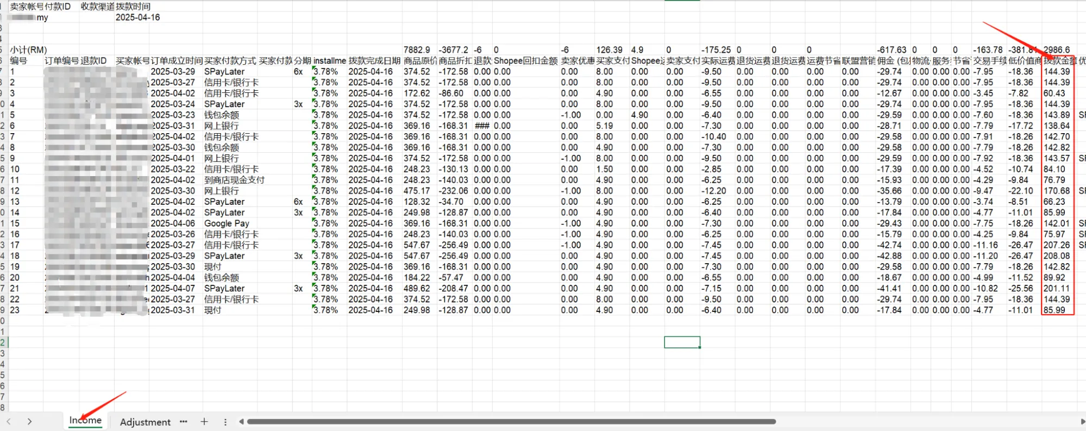Select the 小计(RM) label cell

(28, 50)
